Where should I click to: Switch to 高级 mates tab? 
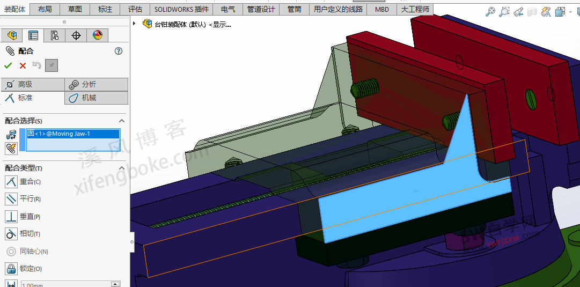pyautogui.click(x=33, y=85)
